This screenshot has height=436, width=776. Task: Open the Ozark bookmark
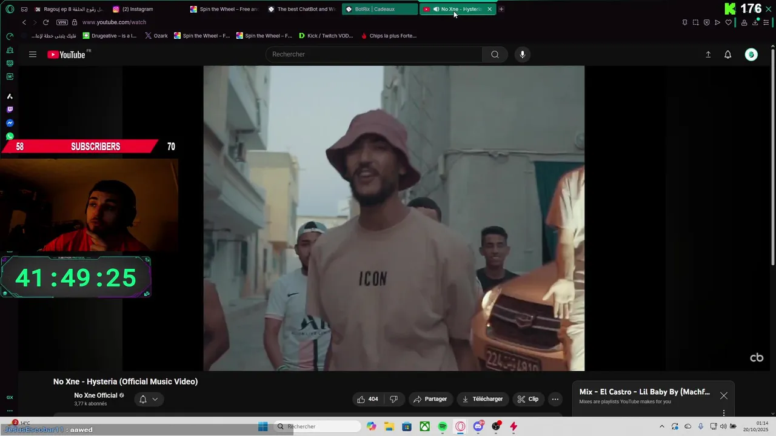pos(156,36)
